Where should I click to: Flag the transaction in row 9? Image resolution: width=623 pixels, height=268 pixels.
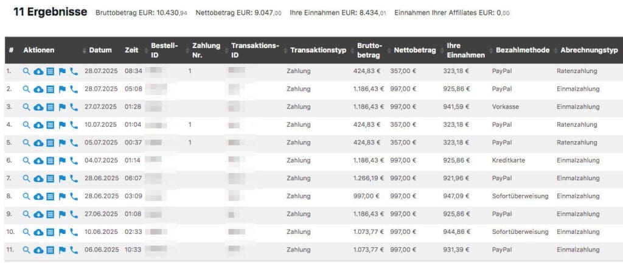tap(62, 214)
